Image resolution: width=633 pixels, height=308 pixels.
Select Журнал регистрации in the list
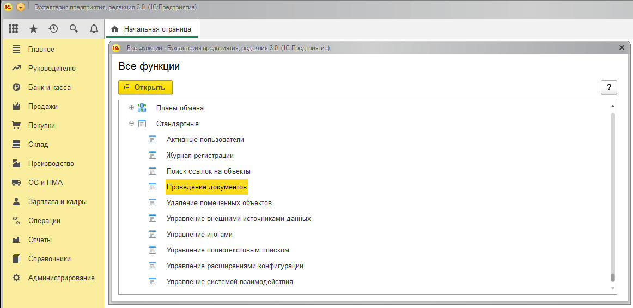click(x=200, y=156)
